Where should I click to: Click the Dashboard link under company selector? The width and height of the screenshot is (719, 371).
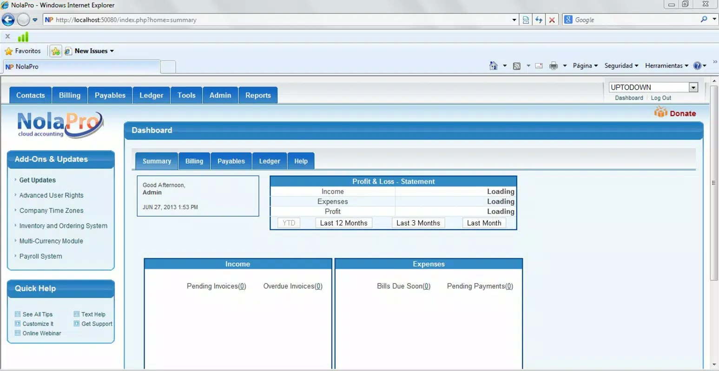click(629, 98)
